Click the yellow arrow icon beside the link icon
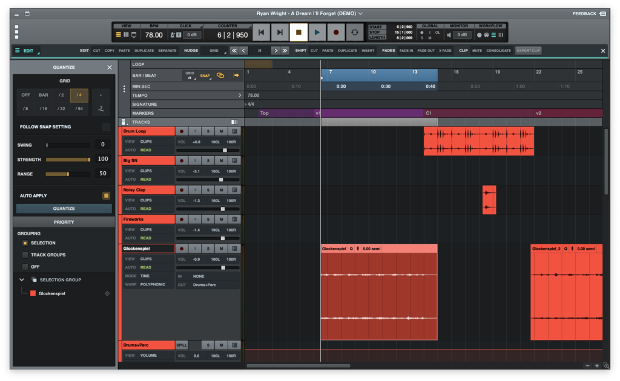The height and width of the screenshot is (381, 620). point(236,76)
